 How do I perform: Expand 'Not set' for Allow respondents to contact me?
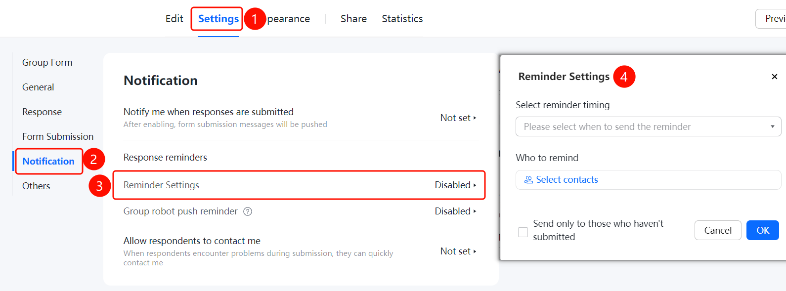click(458, 251)
